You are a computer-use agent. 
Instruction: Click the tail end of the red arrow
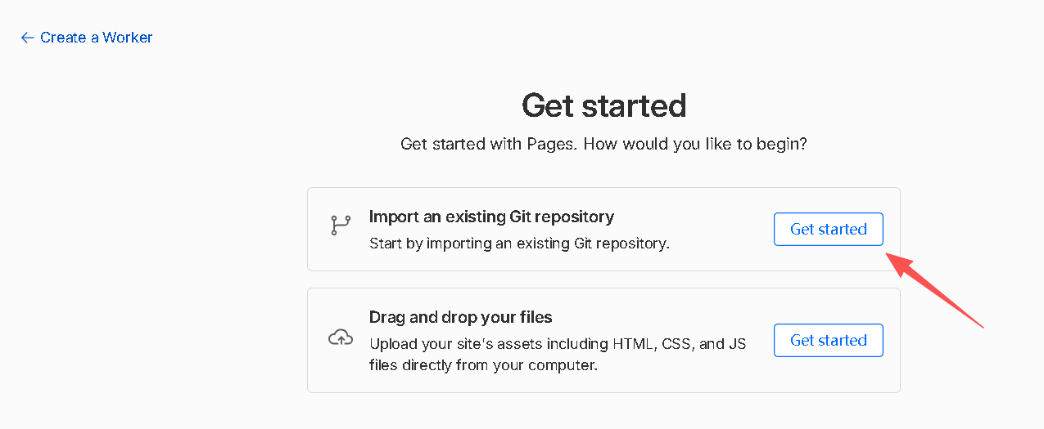pos(979,325)
